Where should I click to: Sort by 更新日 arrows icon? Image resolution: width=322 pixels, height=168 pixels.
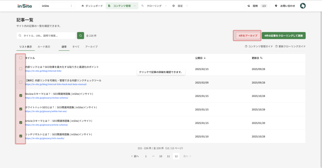(261, 58)
